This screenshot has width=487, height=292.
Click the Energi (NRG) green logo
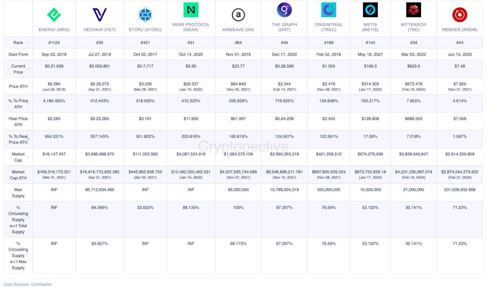coord(54,15)
